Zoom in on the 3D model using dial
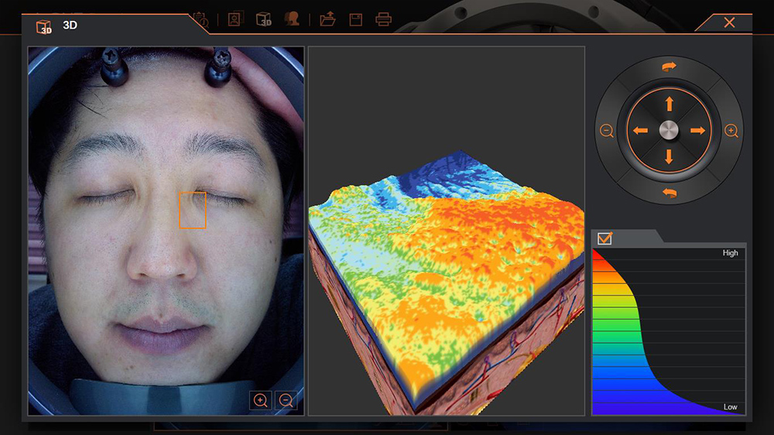This screenshot has height=435, width=774. pyautogui.click(x=731, y=131)
